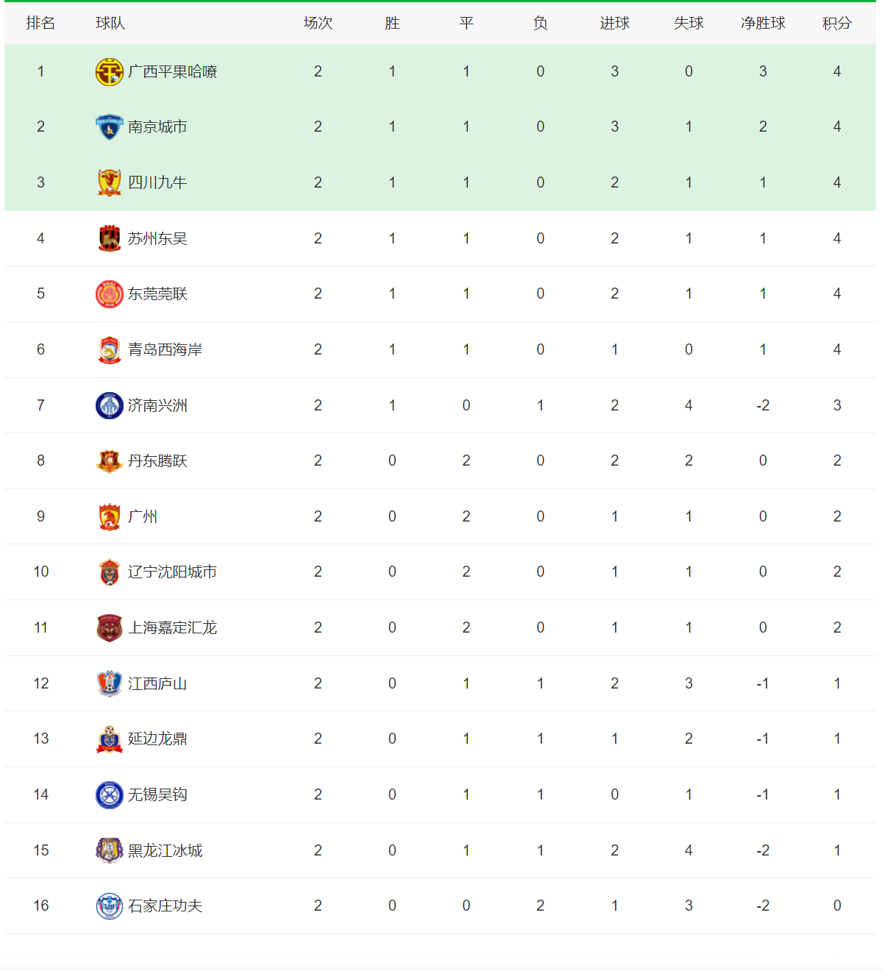
Task: Click the 延边龙鼎 team crest
Action: click(109, 739)
